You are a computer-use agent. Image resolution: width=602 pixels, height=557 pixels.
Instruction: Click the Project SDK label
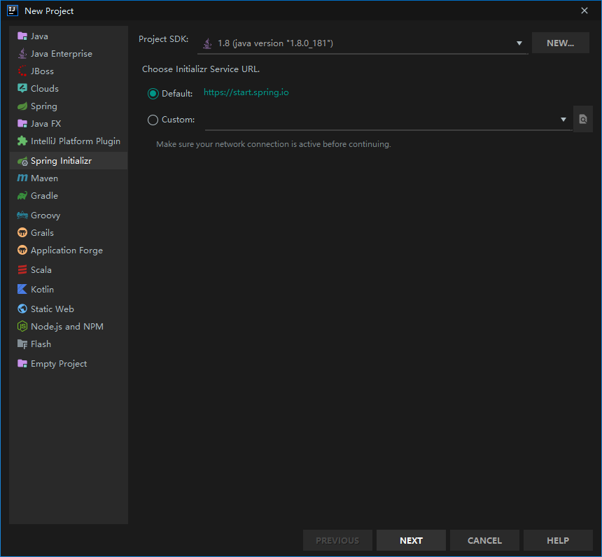163,39
